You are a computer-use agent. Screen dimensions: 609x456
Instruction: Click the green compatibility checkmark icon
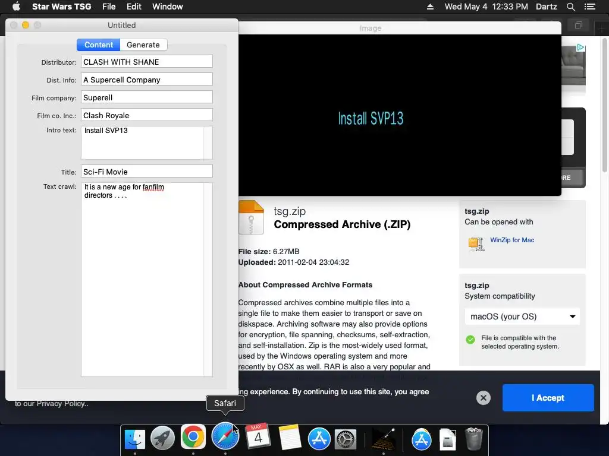(x=470, y=340)
